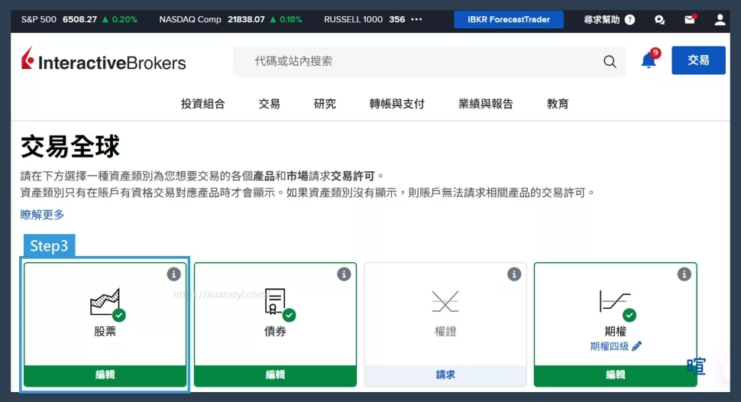741x402 pixels.
Task: Click the blue 交易 button
Action: pos(698,60)
